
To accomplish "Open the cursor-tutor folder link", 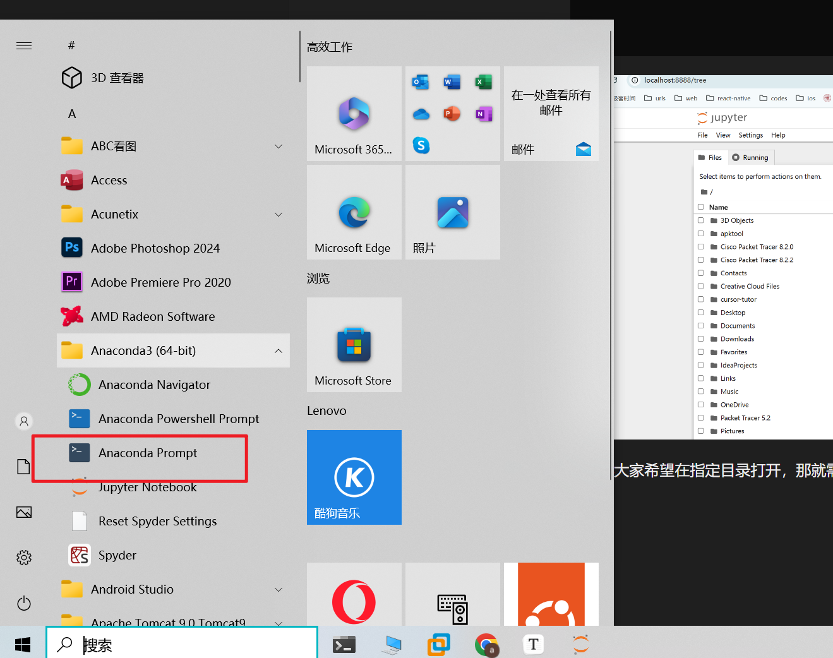I will click(738, 300).
